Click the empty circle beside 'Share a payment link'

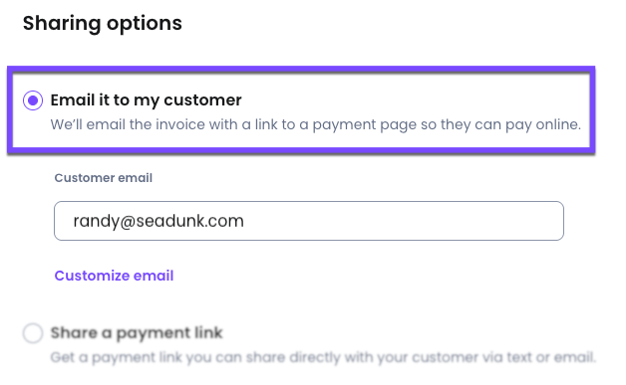click(33, 333)
